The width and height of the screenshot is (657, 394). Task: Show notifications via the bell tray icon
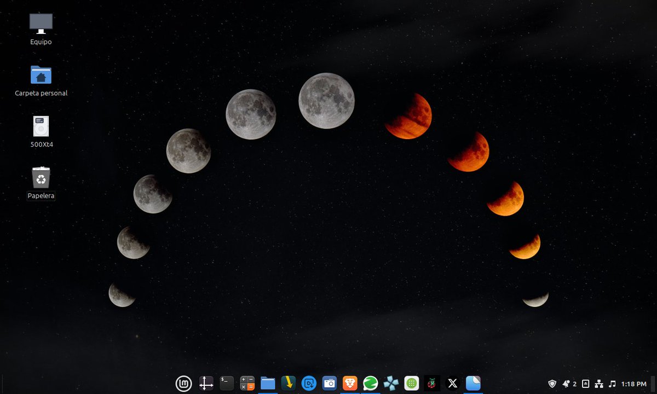point(566,383)
